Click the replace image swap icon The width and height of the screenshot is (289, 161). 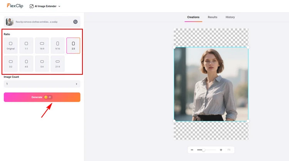[x=76, y=22]
